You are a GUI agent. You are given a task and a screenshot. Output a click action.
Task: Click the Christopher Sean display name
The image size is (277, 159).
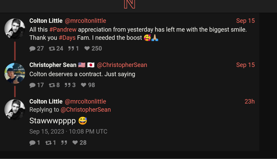pyautogui.click(x=53, y=65)
